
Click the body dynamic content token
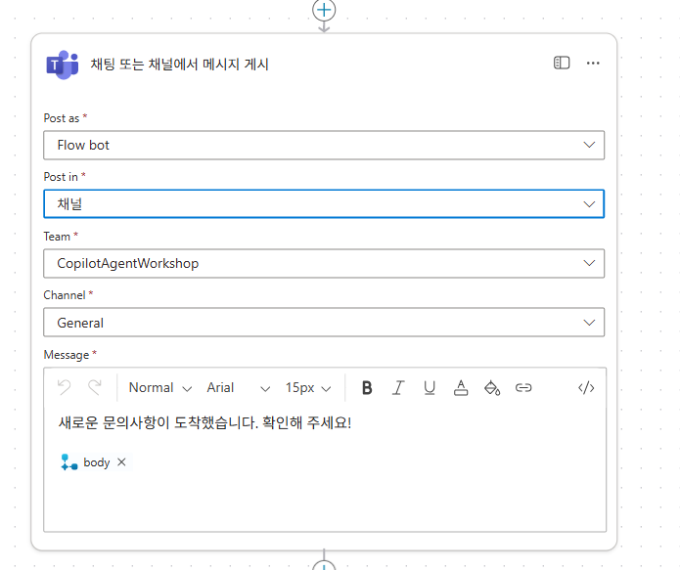tap(96, 462)
